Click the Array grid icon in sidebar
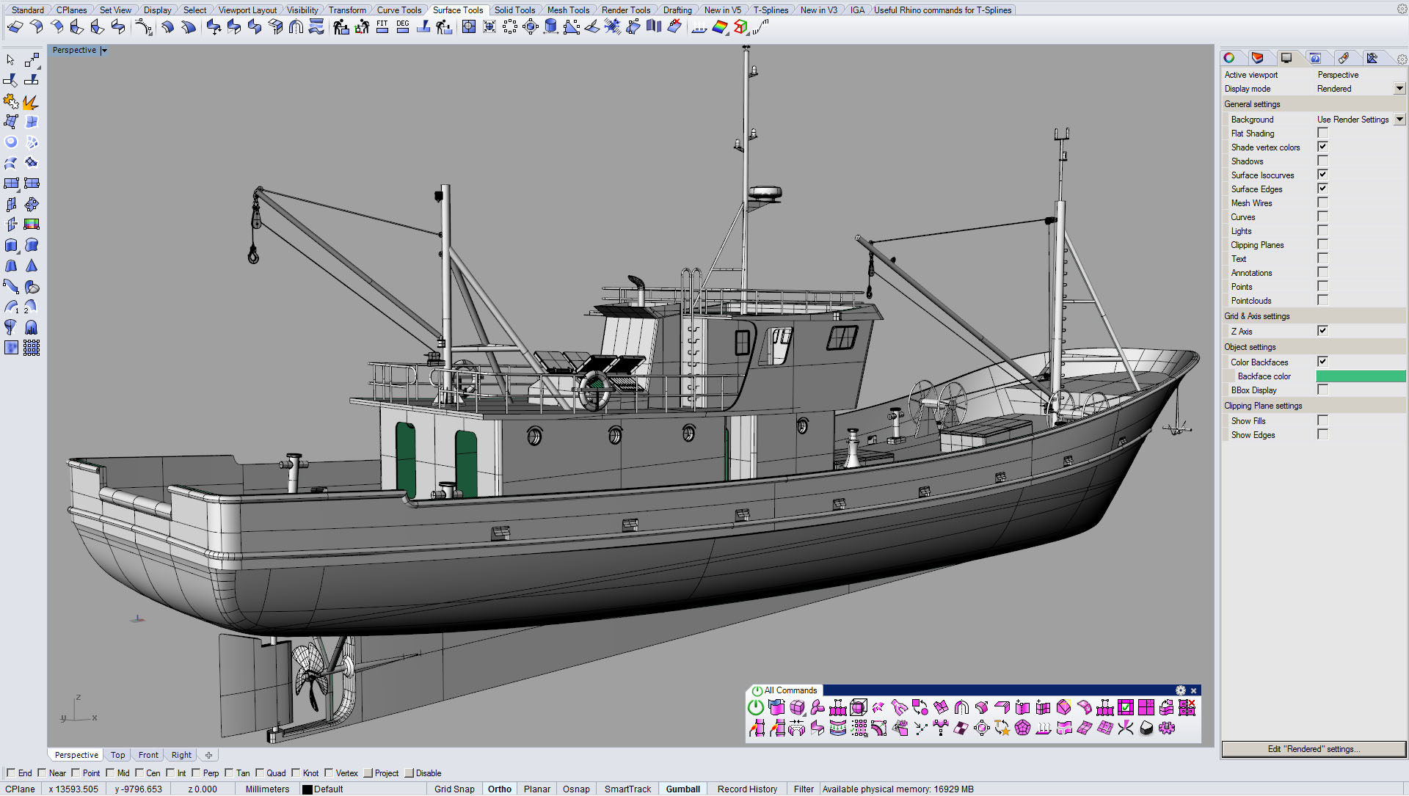1409x796 pixels. pos(32,348)
